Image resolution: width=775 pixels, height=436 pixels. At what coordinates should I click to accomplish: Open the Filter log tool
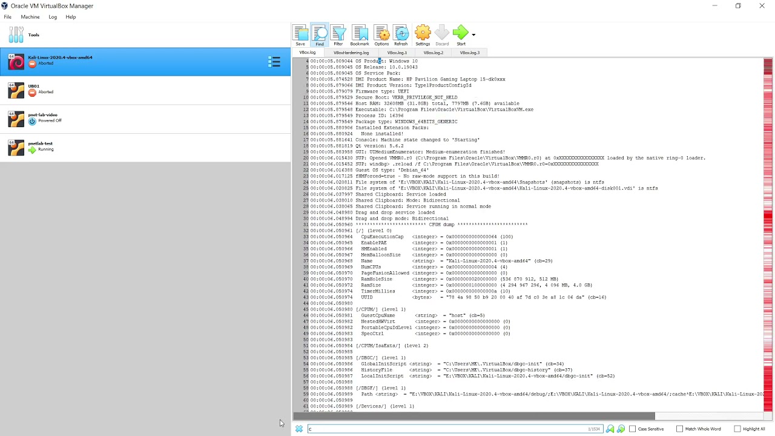[338, 35]
